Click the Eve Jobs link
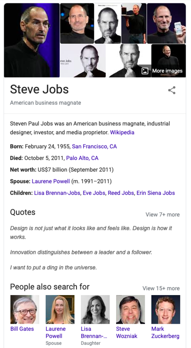Viewport: 191px width, 348px height. pos(94,193)
